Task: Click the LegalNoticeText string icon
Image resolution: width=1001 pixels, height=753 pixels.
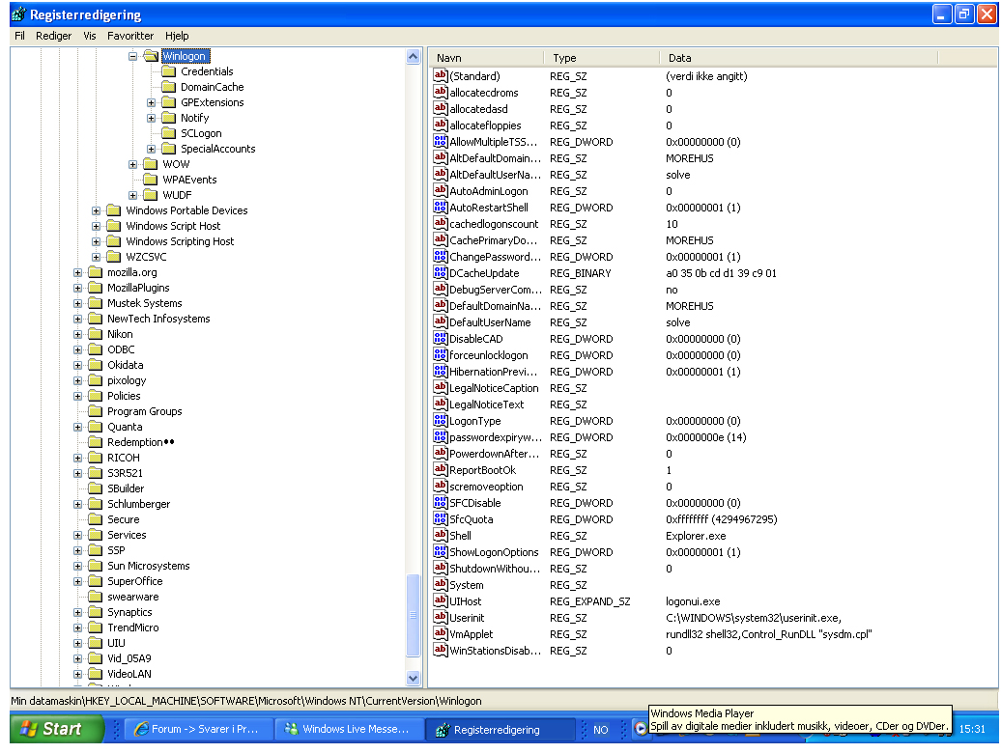Action: (440, 404)
